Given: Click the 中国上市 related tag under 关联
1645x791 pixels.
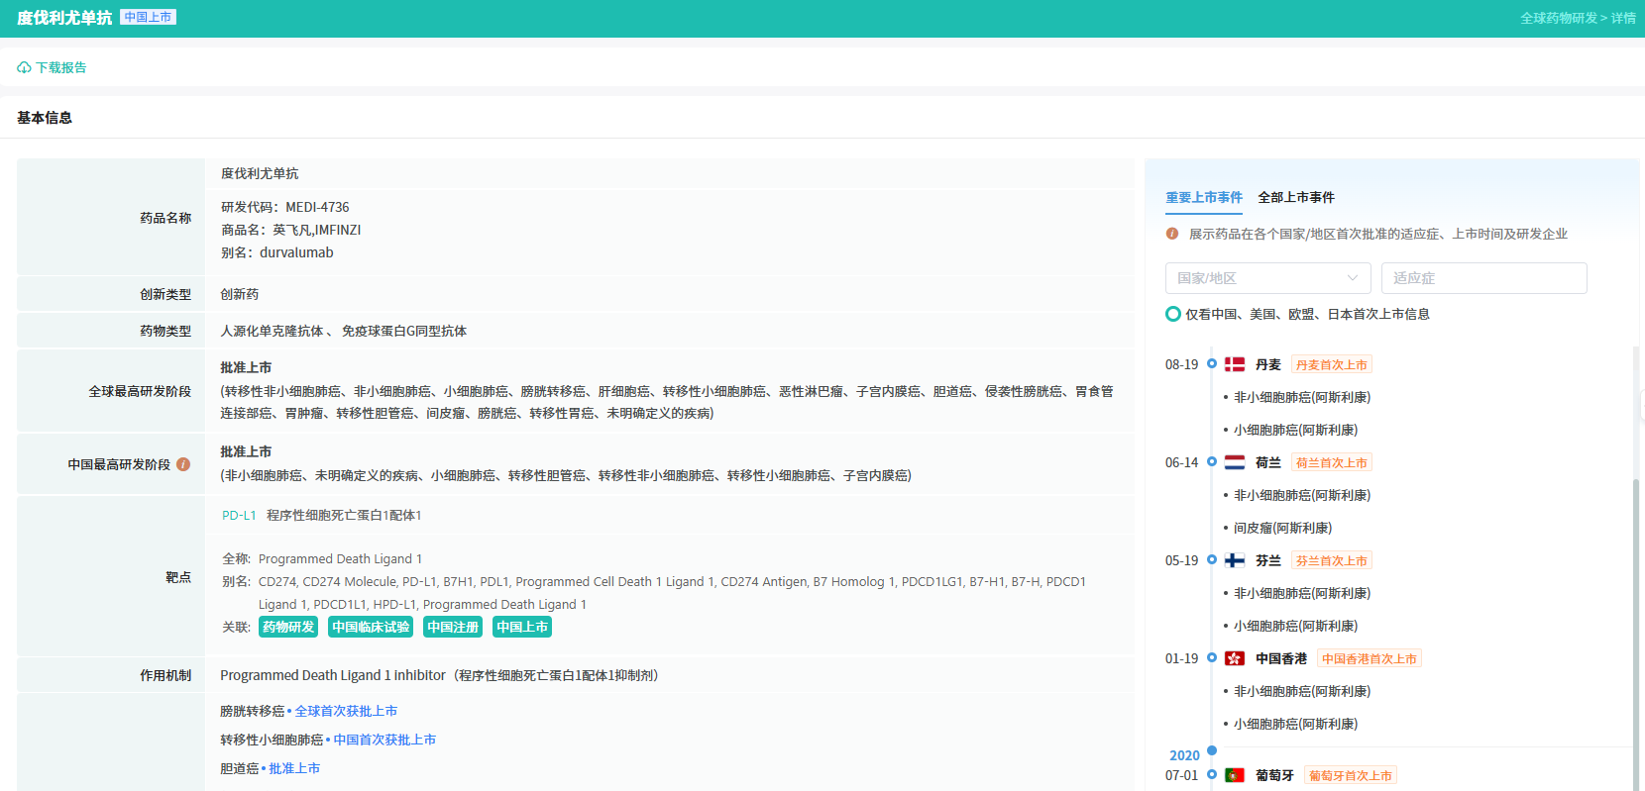Looking at the screenshot, I should 522,627.
